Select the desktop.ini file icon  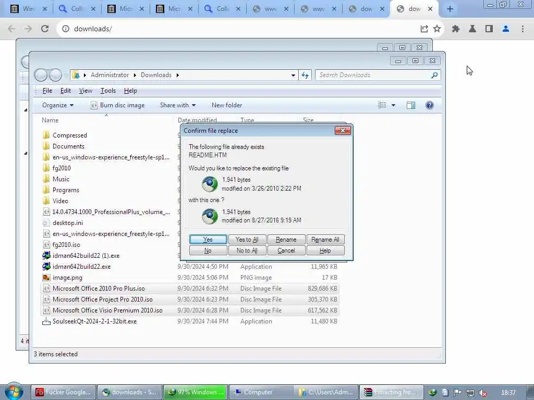[46, 223]
